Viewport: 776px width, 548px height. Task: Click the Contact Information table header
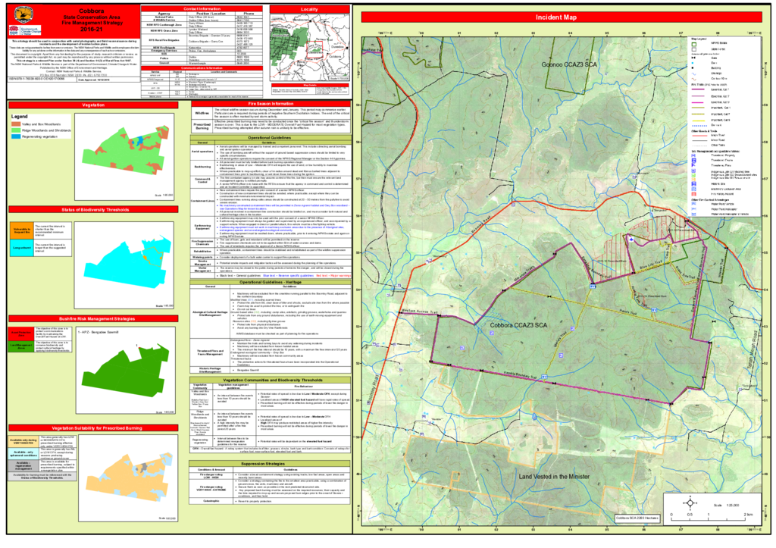[x=202, y=9]
